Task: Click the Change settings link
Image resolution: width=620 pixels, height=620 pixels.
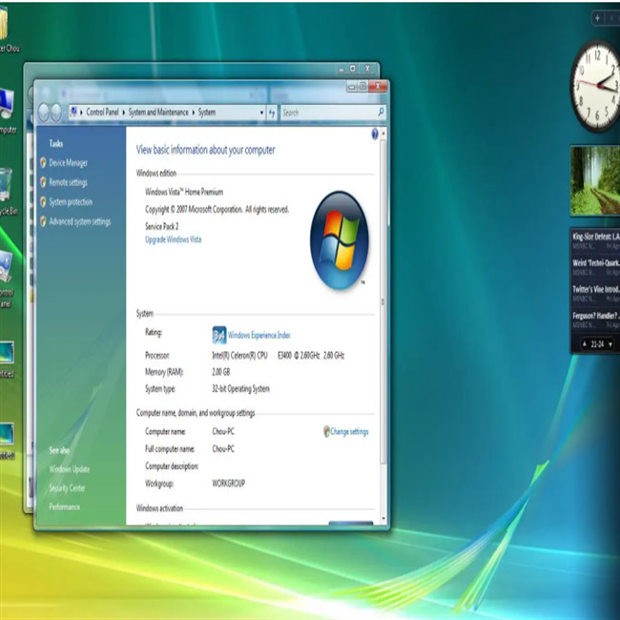Action: 348,432
